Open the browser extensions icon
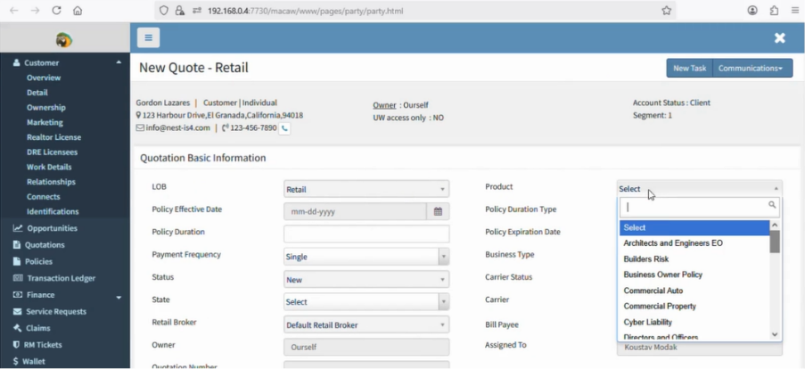 pyautogui.click(x=774, y=11)
